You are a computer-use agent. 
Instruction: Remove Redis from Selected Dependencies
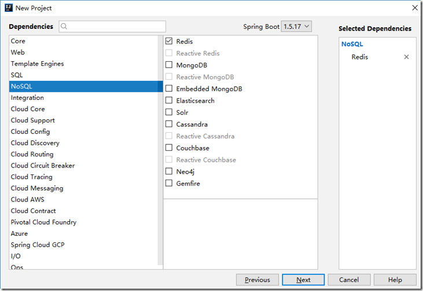(x=406, y=57)
